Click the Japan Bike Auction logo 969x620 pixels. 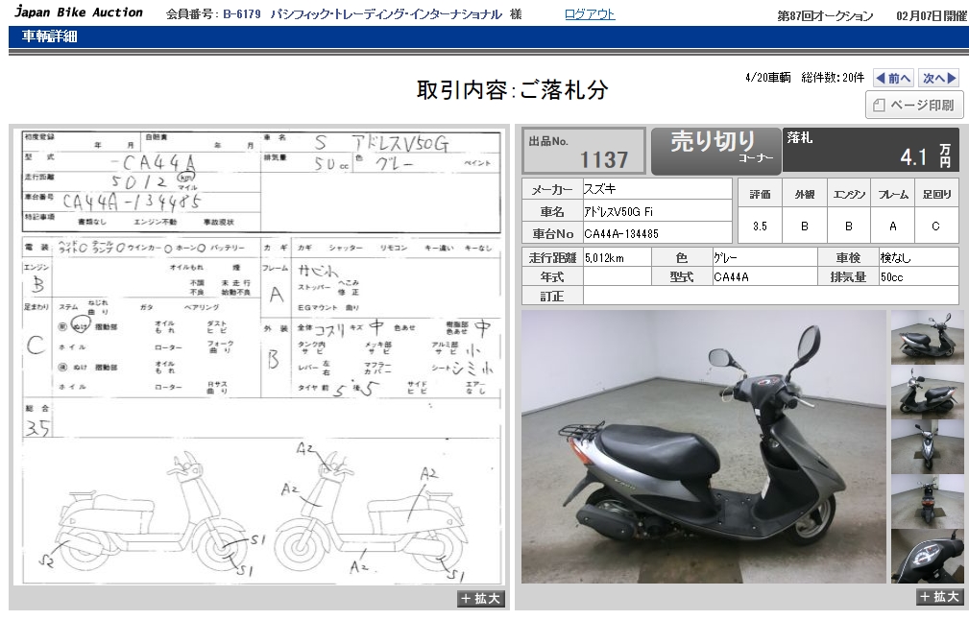(x=79, y=12)
